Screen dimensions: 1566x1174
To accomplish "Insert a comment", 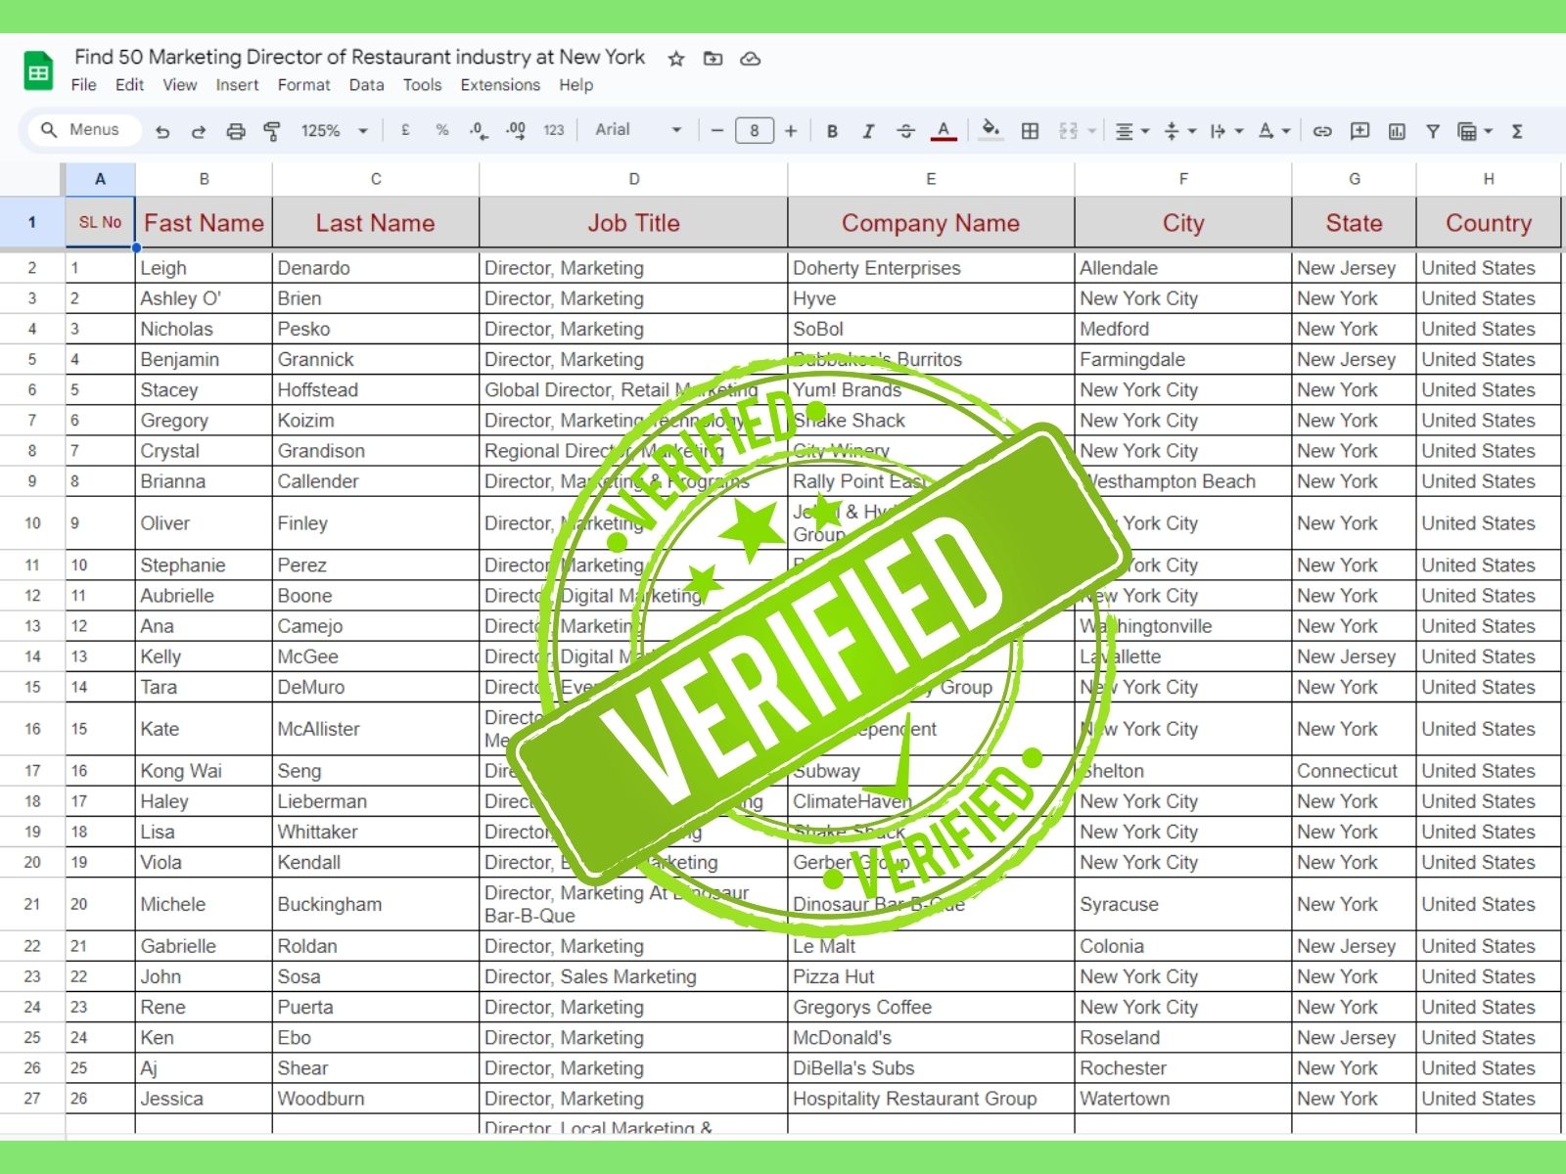I will 1359,131.
